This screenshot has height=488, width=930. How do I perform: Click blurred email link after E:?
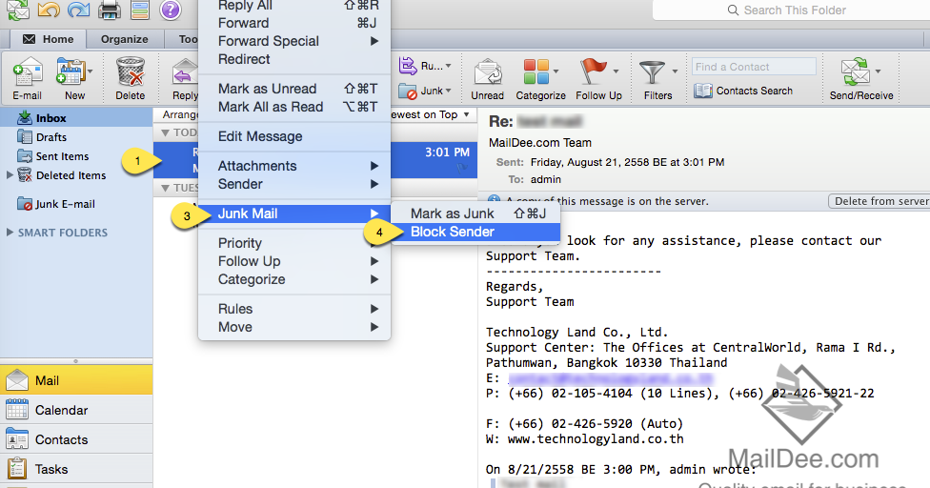click(611, 378)
